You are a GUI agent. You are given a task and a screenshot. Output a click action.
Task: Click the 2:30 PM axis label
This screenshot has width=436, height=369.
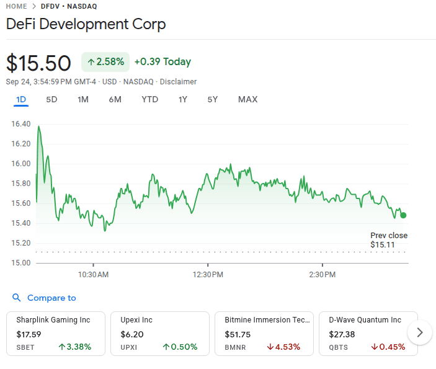click(x=323, y=275)
